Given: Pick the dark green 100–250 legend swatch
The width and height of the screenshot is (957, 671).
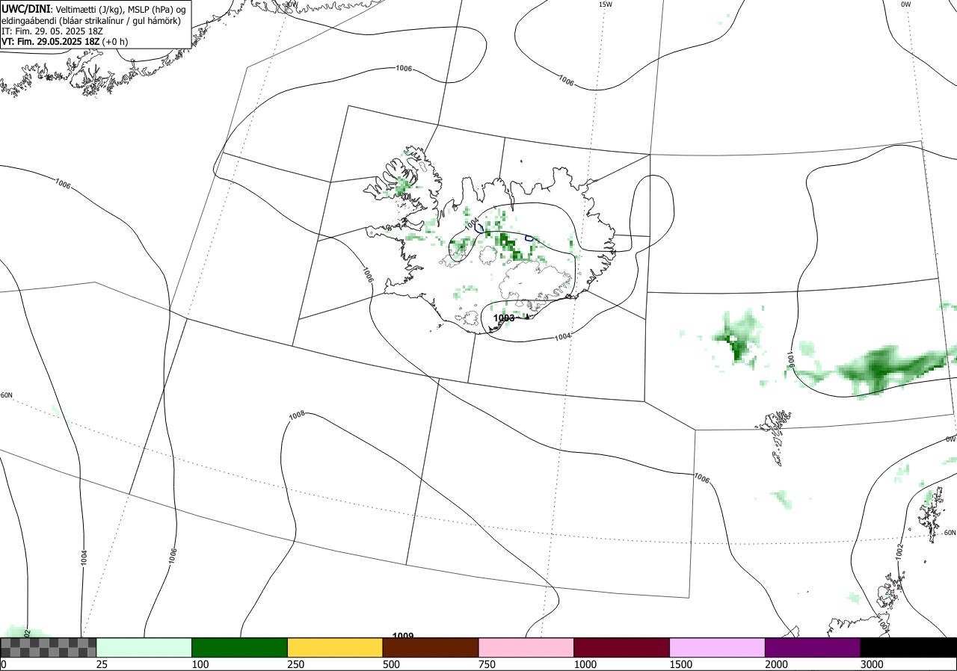Looking at the screenshot, I should coord(240,647).
